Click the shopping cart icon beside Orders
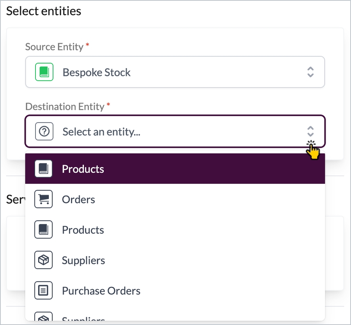This screenshot has height=325, width=351. coord(43,200)
